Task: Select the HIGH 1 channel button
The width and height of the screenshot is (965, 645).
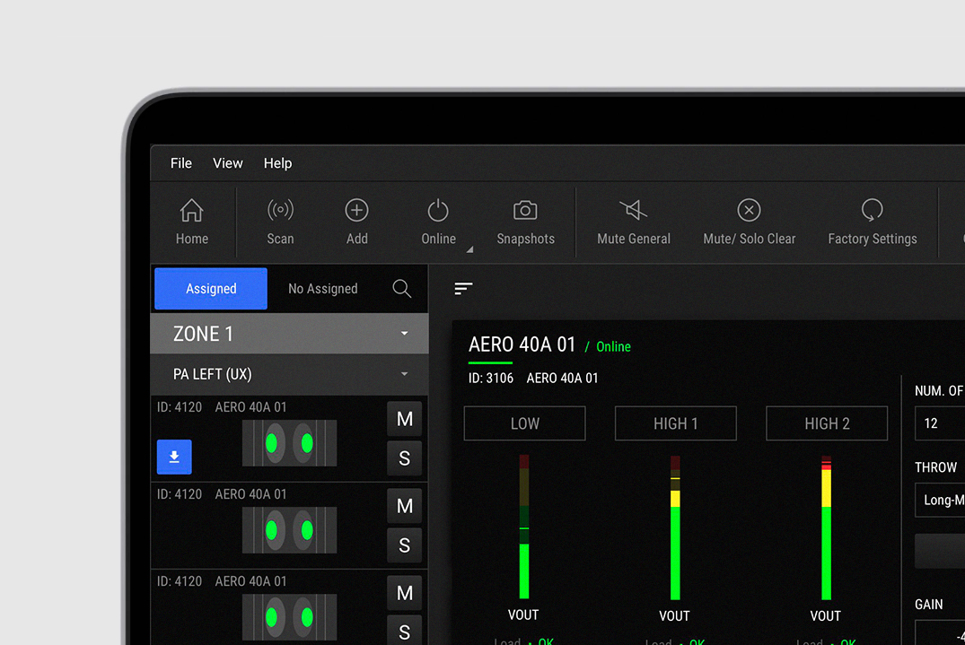Action: [675, 423]
